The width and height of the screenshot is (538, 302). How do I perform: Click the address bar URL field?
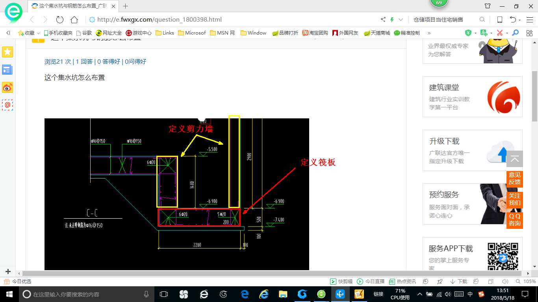pyautogui.click(x=232, y=20)
